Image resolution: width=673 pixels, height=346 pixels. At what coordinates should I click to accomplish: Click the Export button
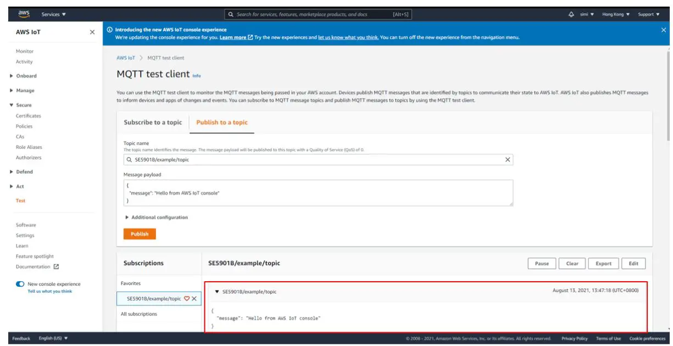coord(604,264)
